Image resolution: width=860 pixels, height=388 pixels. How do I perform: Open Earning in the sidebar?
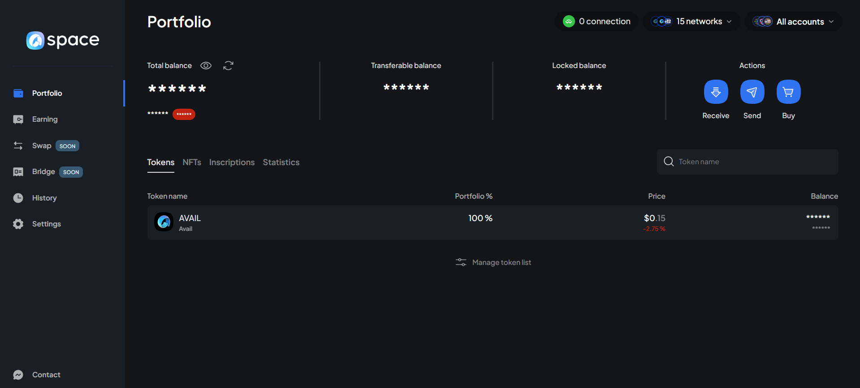pos(45,119)
